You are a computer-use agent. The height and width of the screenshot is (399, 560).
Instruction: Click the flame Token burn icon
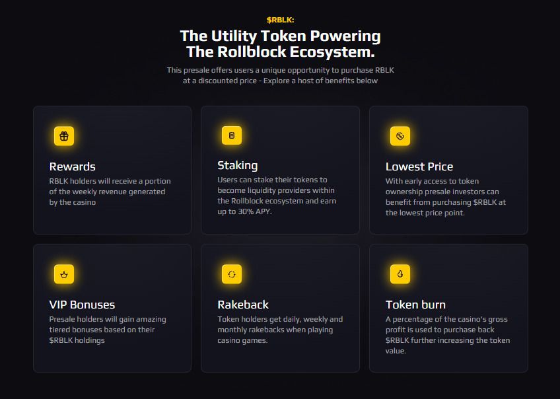(400, 274)
